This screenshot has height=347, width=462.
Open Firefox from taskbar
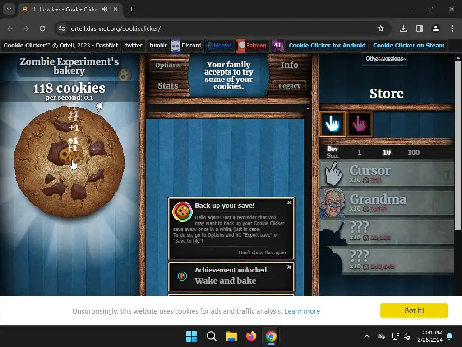[251, 336]
